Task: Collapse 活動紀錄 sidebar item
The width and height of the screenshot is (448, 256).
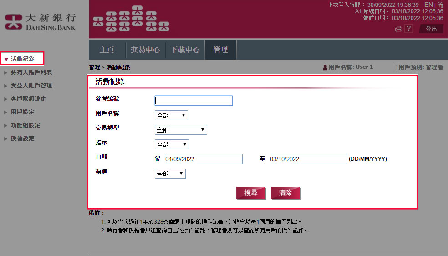Action: tap(22, 59)
